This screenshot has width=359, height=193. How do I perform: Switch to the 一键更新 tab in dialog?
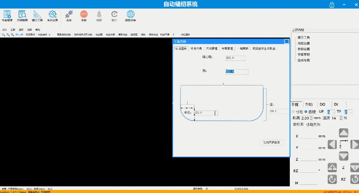point(243,48)
